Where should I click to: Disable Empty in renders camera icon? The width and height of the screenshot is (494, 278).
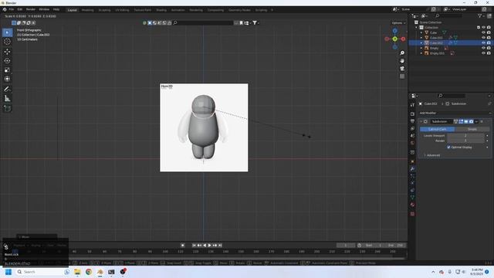pyautogui.click(x=489, y=48)
